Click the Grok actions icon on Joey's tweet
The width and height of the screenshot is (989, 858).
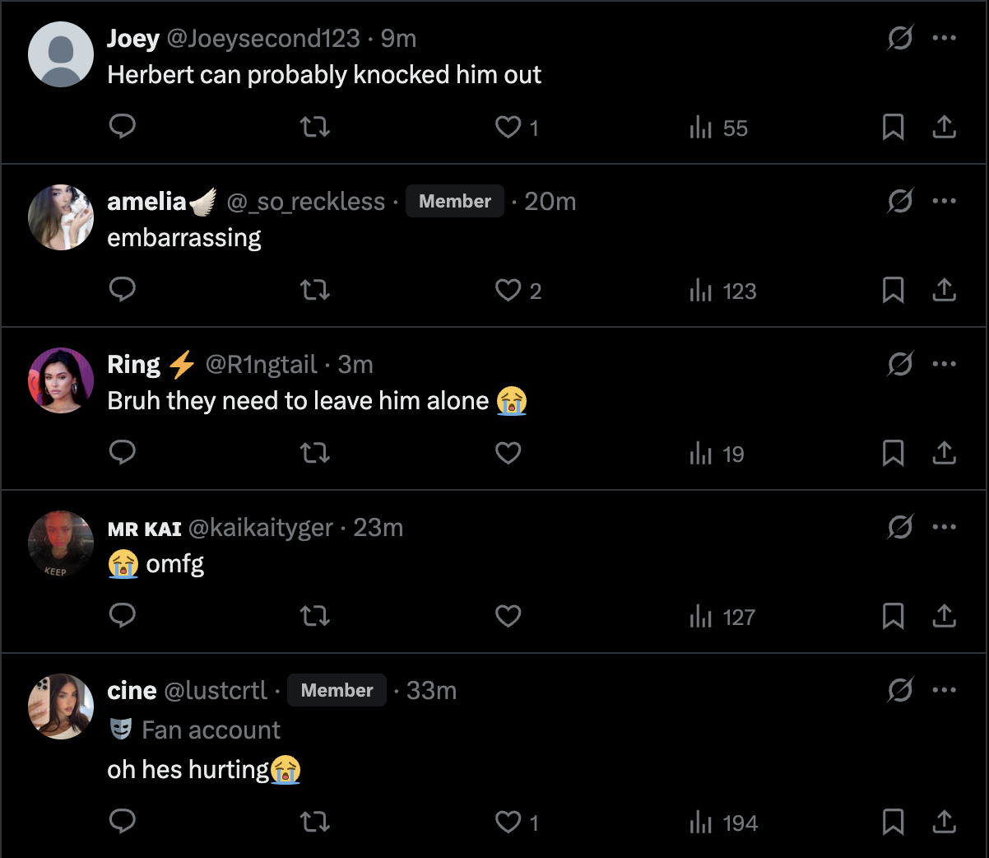tap(900, 38)
